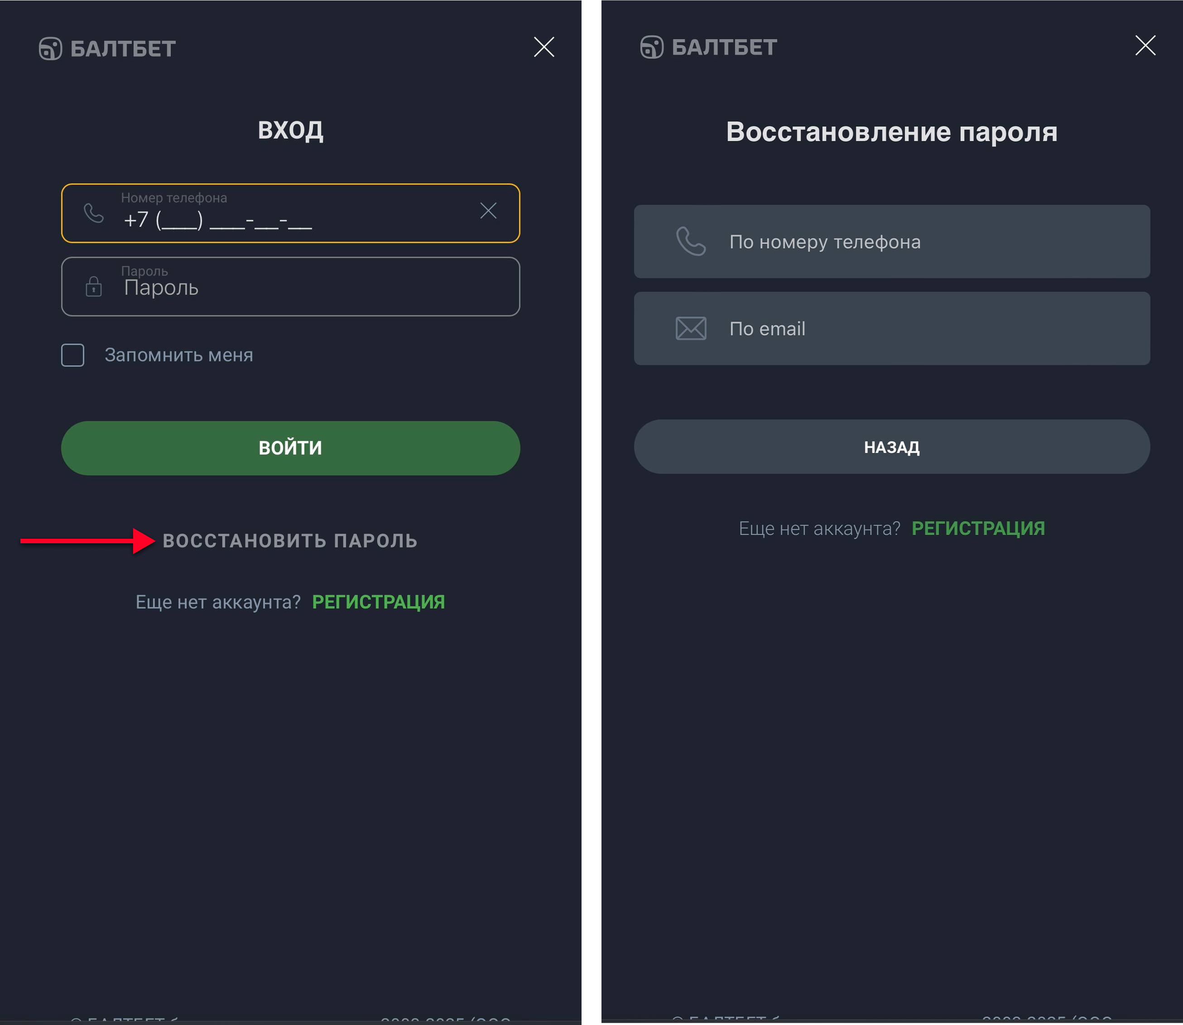Click the Запомнить меня label text
Screen dimensions: 1183x1025
pyautogui.click(x=178, y=355)
